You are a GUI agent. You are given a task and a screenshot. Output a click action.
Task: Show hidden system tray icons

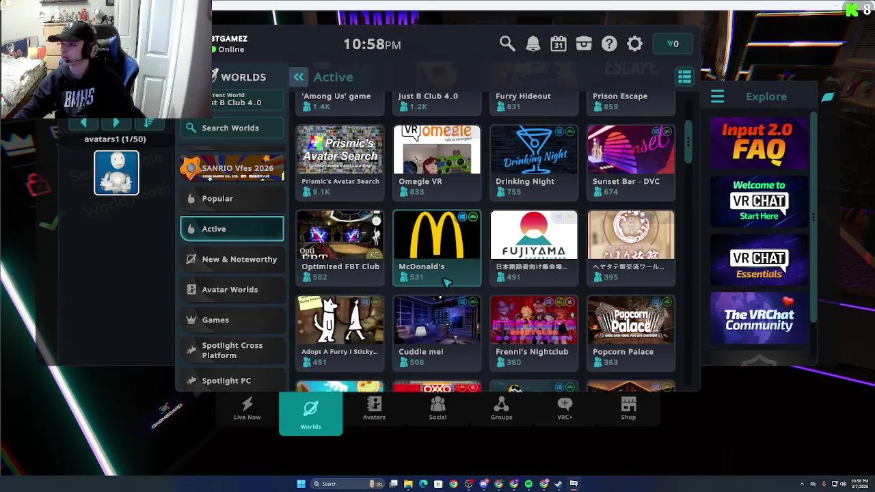tap(802, 484)
